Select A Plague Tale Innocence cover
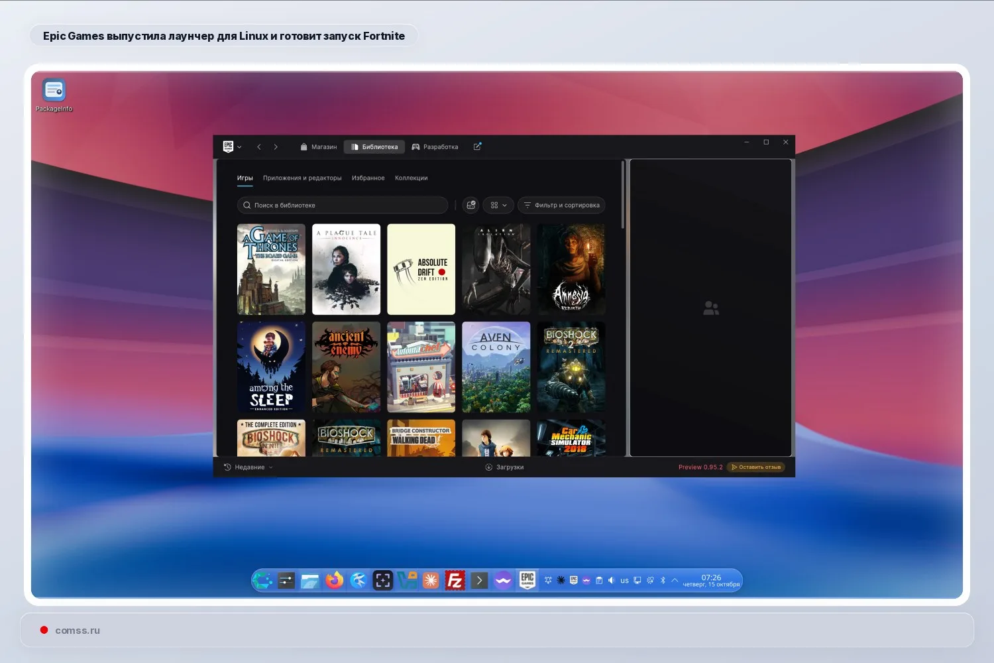This screenshot has height=663, width=994. click(347, 269)
